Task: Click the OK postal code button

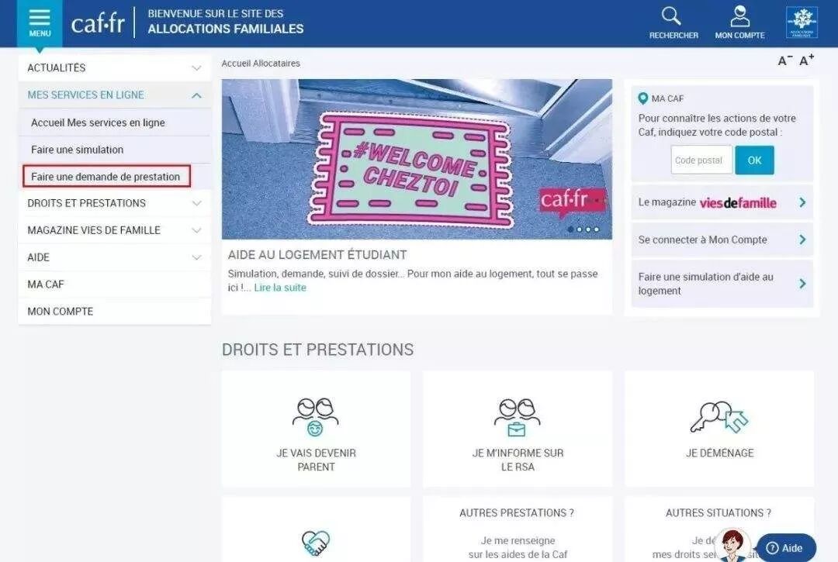Action: pyautogui.click(x=754, y=160)
